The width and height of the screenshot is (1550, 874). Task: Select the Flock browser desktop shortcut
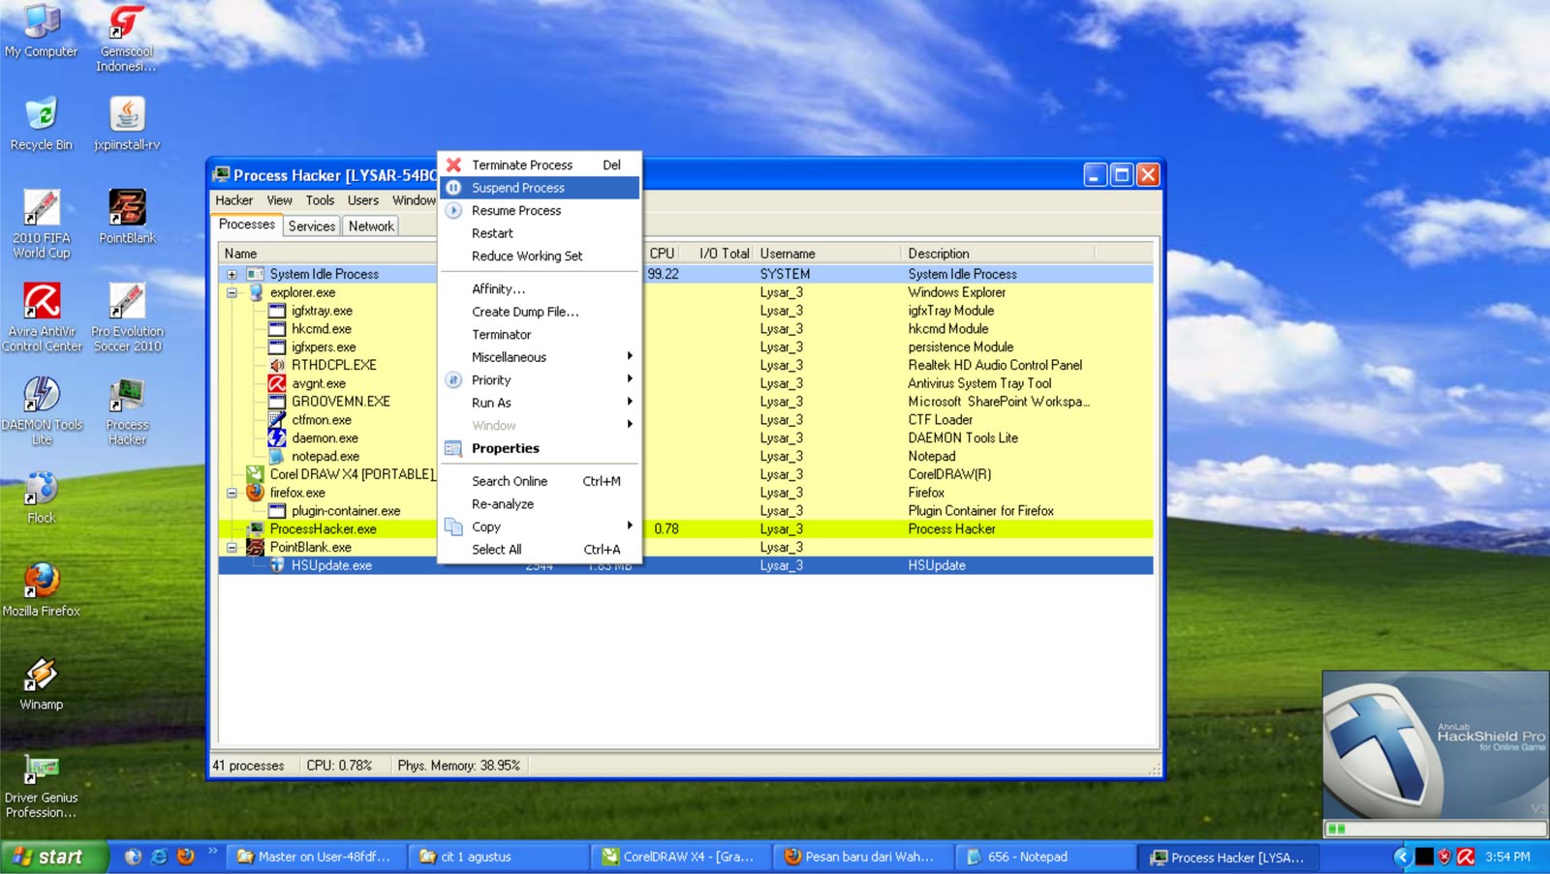click(41, 497)
